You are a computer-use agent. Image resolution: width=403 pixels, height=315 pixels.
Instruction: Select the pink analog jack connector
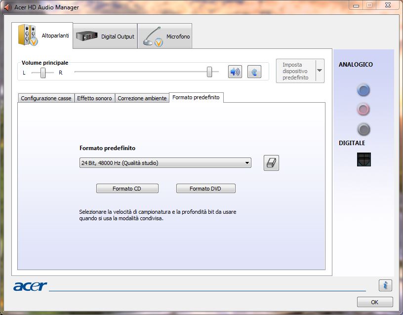(x=363, y=110)
